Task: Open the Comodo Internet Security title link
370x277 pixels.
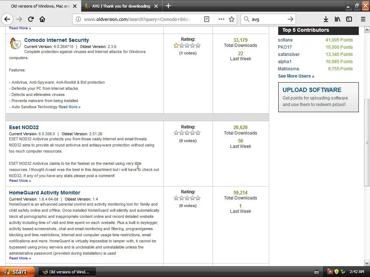Action: click(57, 40)
